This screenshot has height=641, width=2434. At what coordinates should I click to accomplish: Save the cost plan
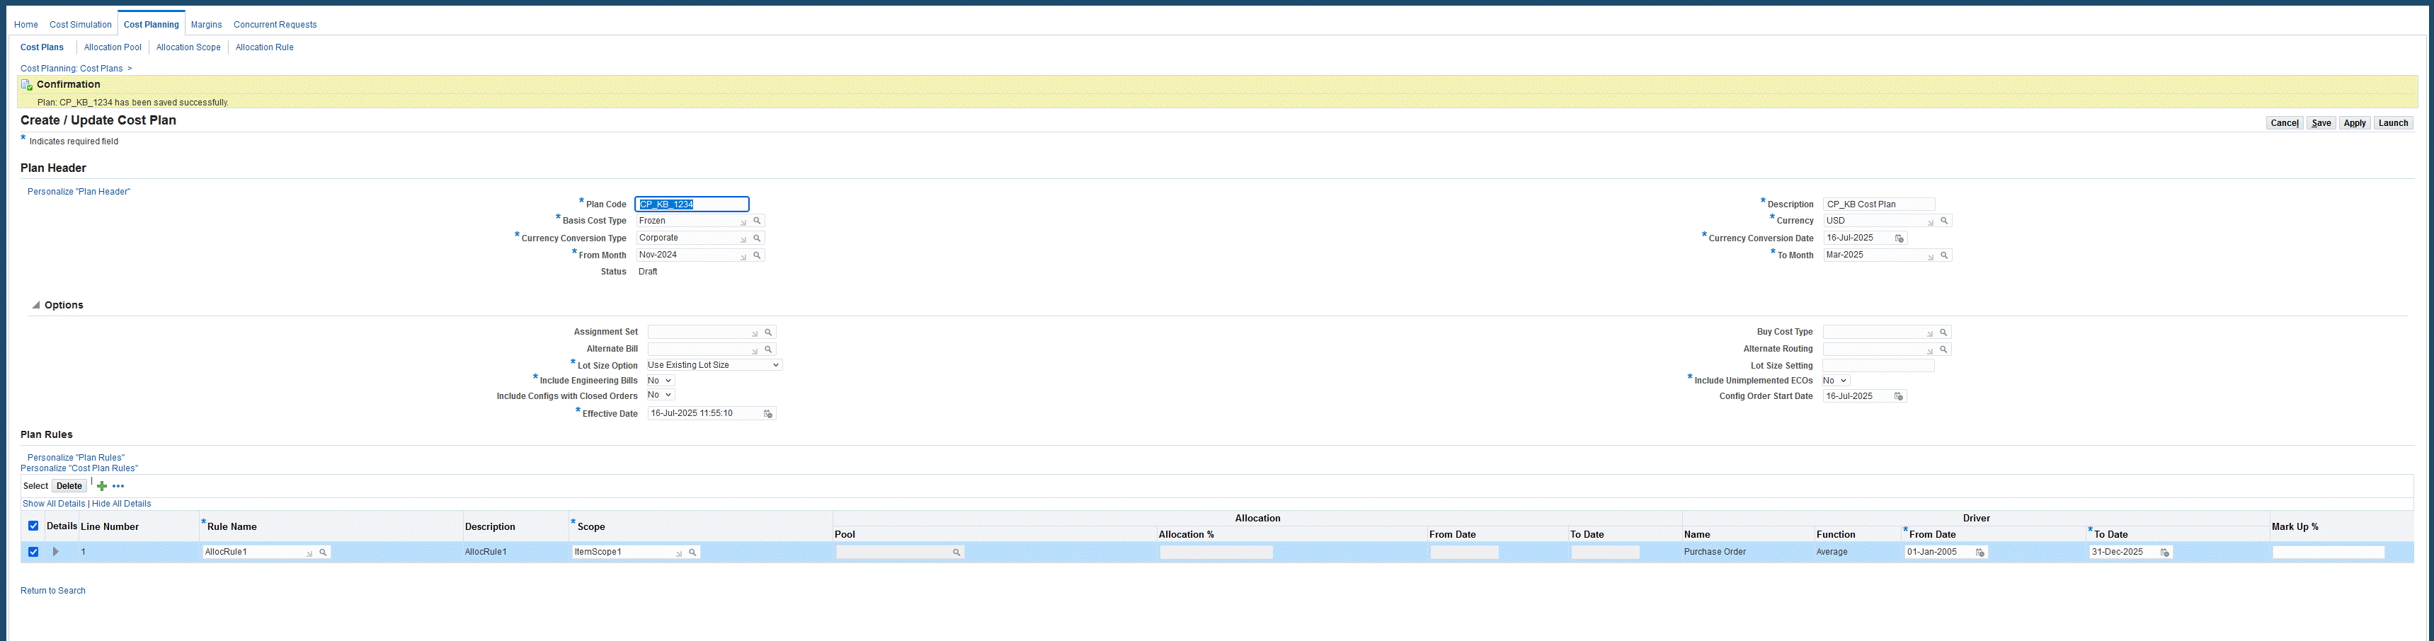click(x=2321, y=122)
